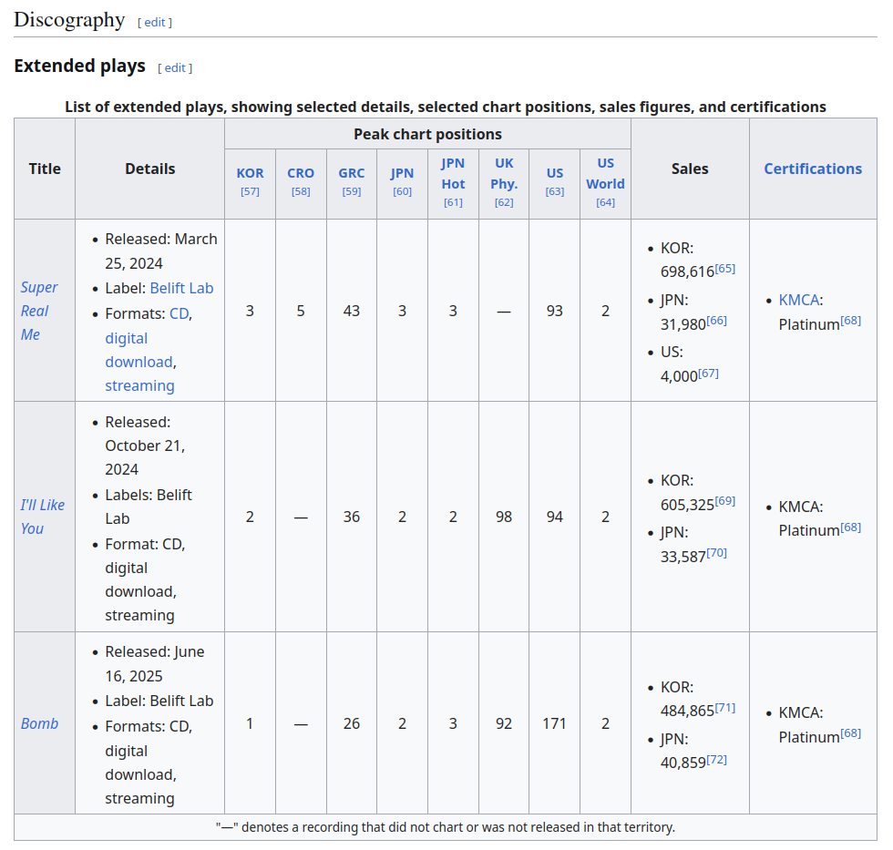Follow reference [62] under UK Phy.
The image size is (893, 850).
pos(504,202)
